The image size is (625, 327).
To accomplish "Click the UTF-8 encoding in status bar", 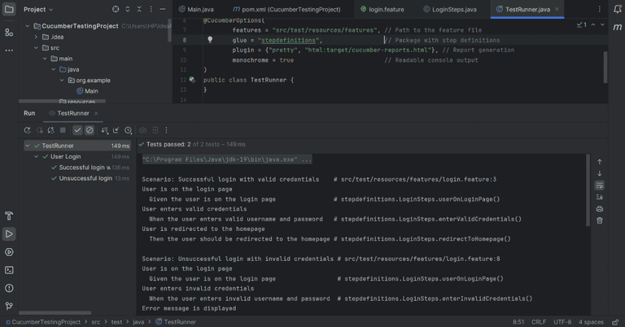I will (562, 322).
